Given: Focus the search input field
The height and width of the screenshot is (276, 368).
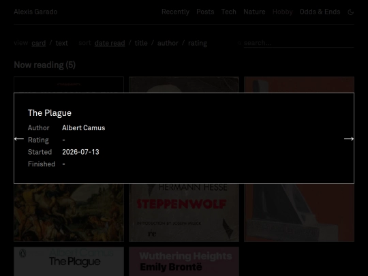Looking at the screenshot, I should (x=298, y=43).
